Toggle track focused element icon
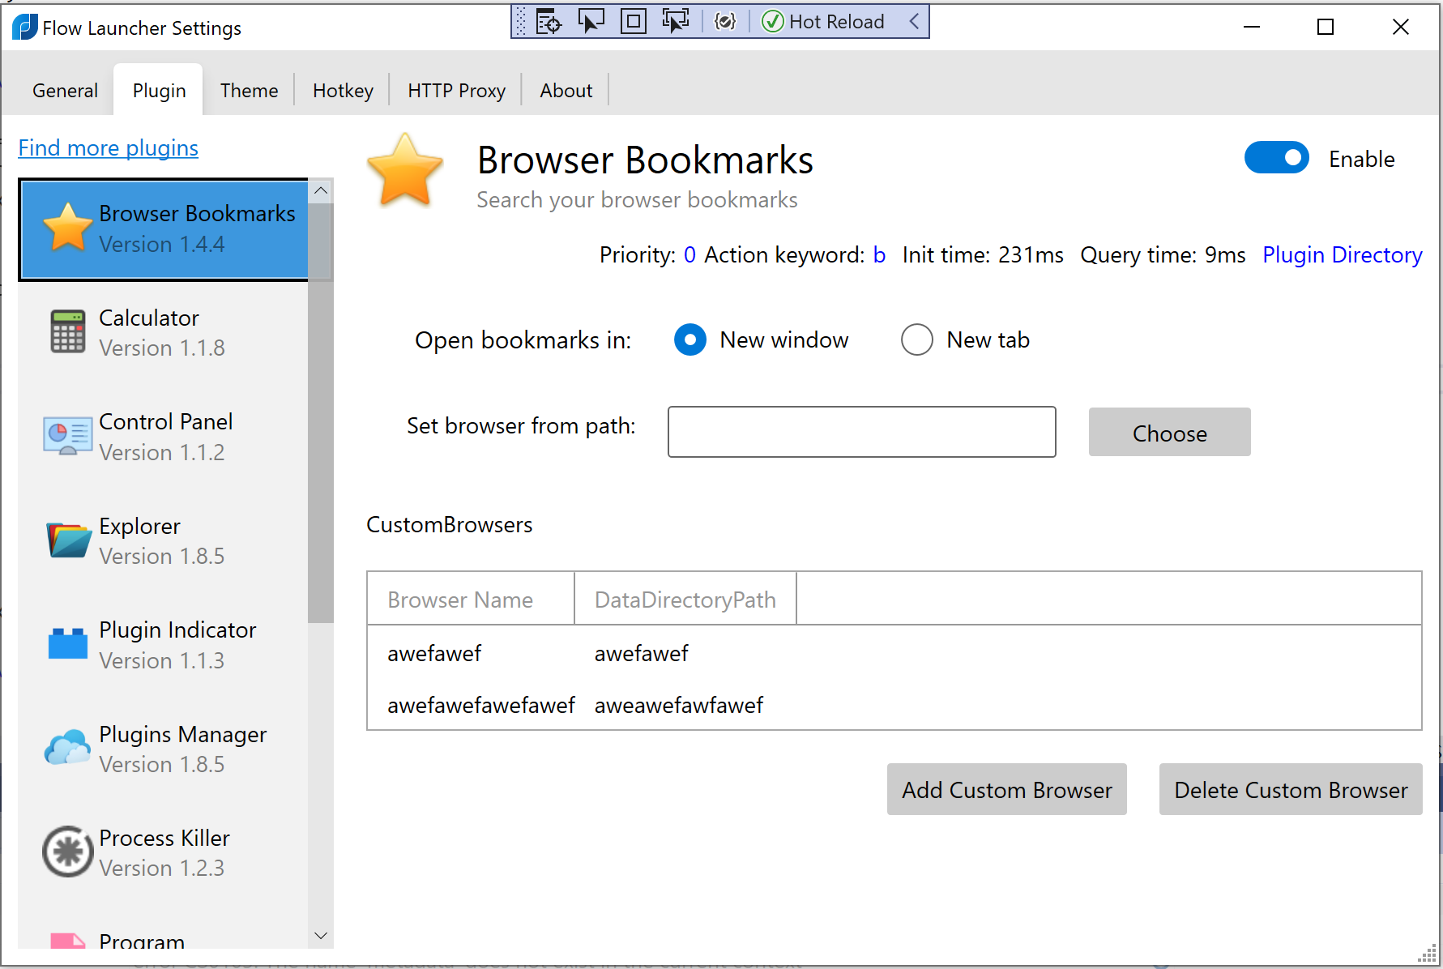Screen dimensions: 1443x969 coord(675,22)
